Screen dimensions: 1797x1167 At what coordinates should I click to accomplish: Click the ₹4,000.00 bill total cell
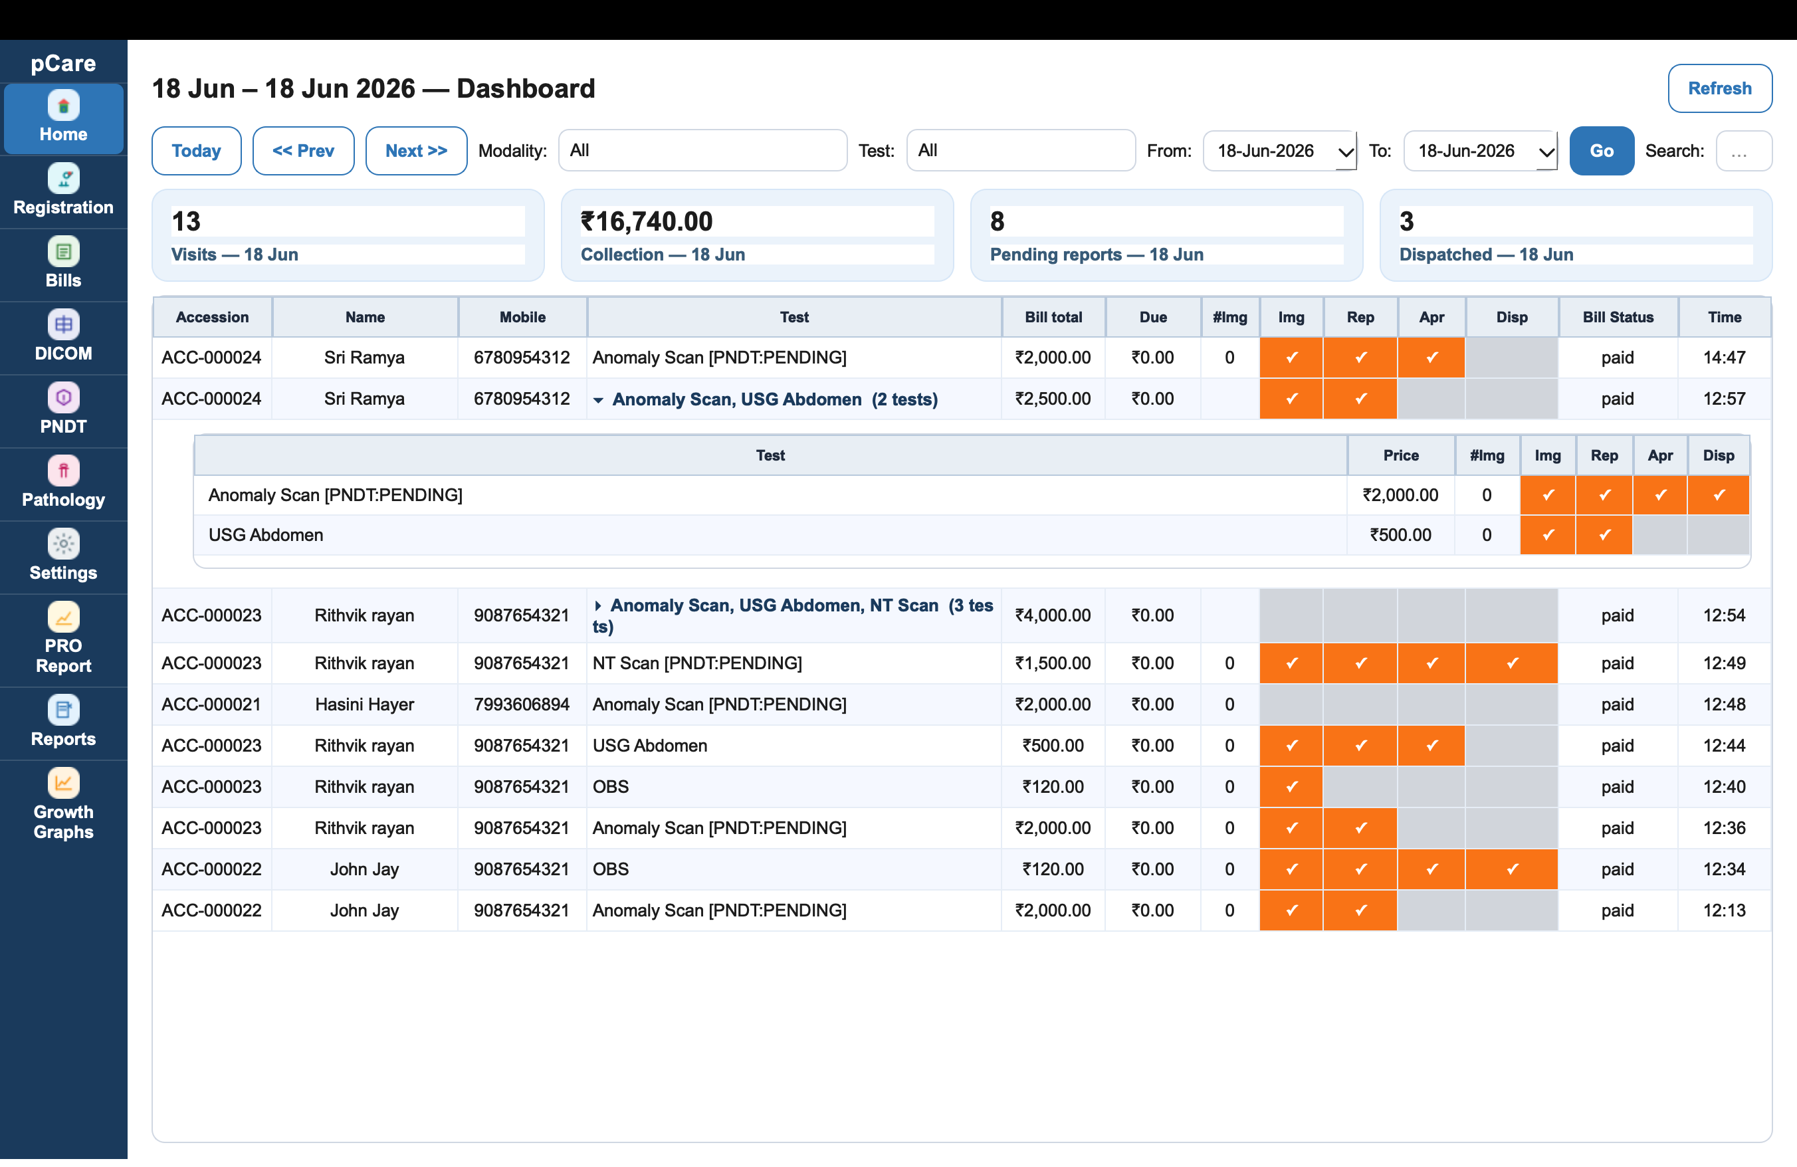(1053, 615)
